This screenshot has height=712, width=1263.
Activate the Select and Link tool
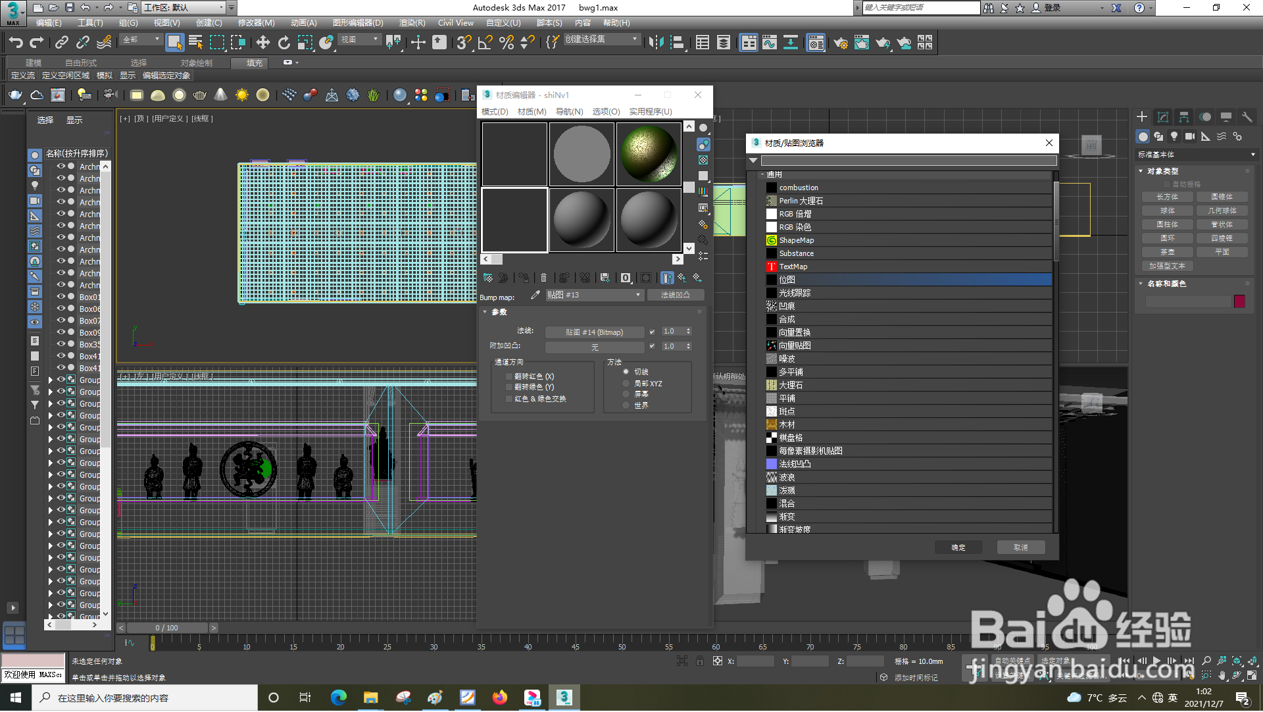[x=62, y=43]
